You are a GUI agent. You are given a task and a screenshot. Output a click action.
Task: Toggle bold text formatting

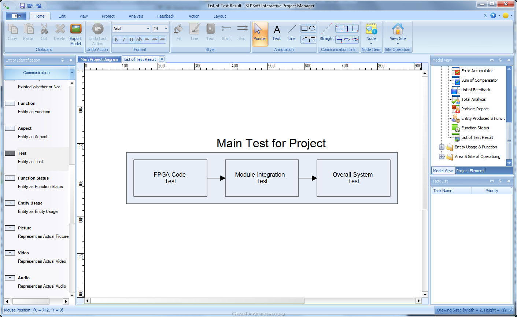(116, 40)
